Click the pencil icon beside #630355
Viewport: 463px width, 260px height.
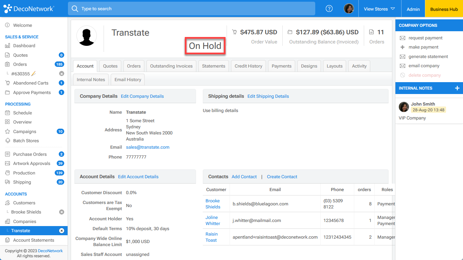(x=33, y=74)
